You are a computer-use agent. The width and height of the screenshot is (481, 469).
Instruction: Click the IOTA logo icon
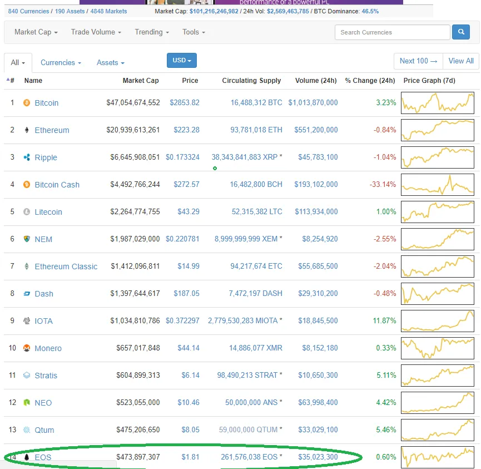pyautogui.click(x=27, y=321)
